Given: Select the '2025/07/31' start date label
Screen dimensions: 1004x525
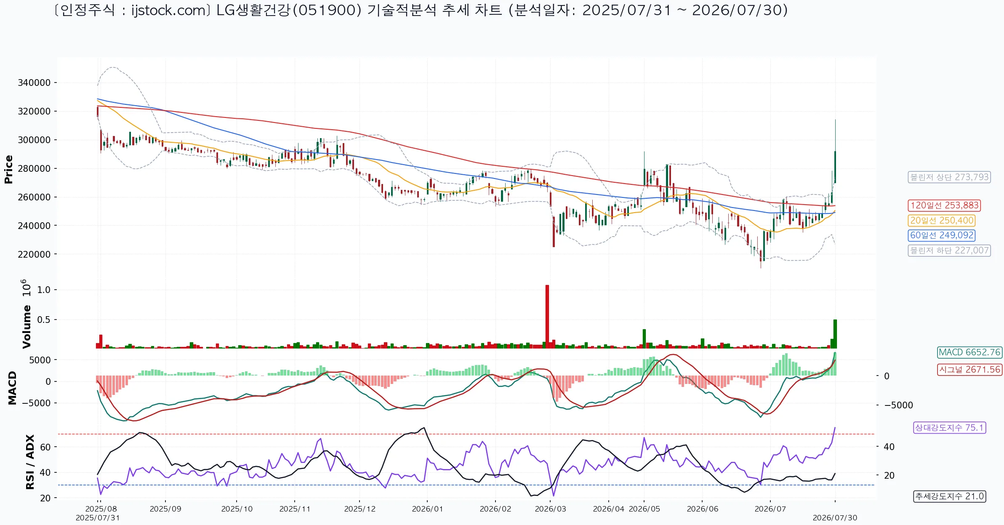Looking at the screenshot, I should click(x=98, y=518).
